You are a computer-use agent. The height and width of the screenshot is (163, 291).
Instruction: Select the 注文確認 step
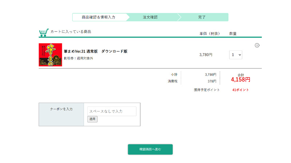coord(150,17)
